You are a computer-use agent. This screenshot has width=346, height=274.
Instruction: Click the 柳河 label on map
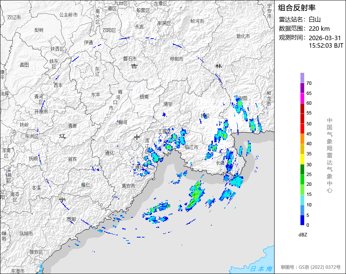point(123,122)
